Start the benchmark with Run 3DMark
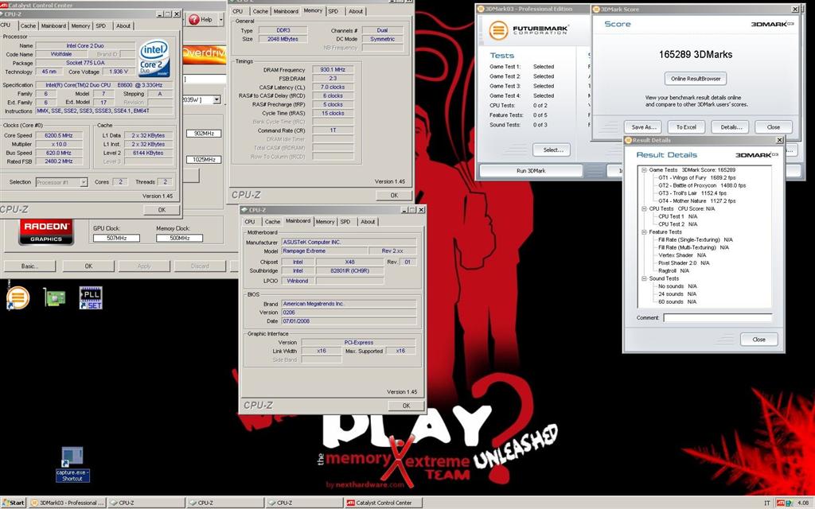The height and width of the screenshot is (509, 815). 531,171
